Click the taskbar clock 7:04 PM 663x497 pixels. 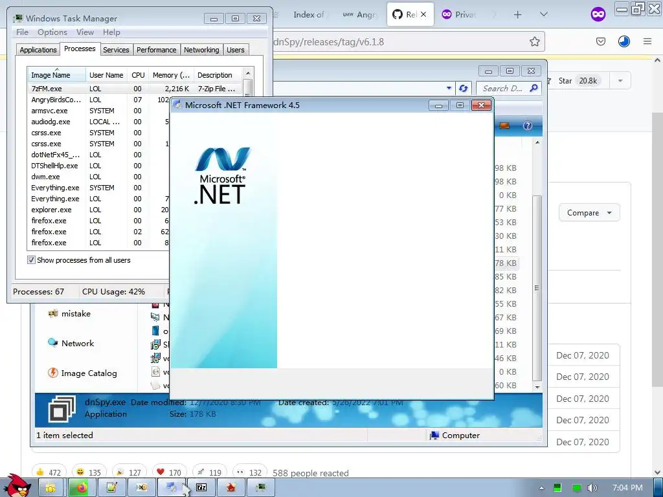[627, 488]
